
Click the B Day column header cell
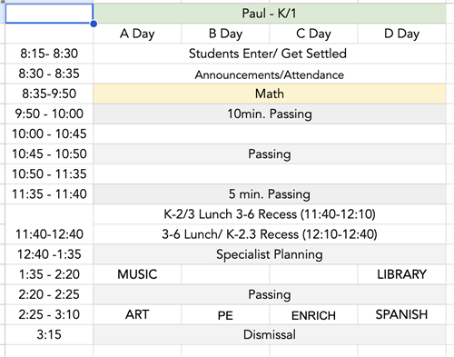pyautogui.click(x=225, y=34)
